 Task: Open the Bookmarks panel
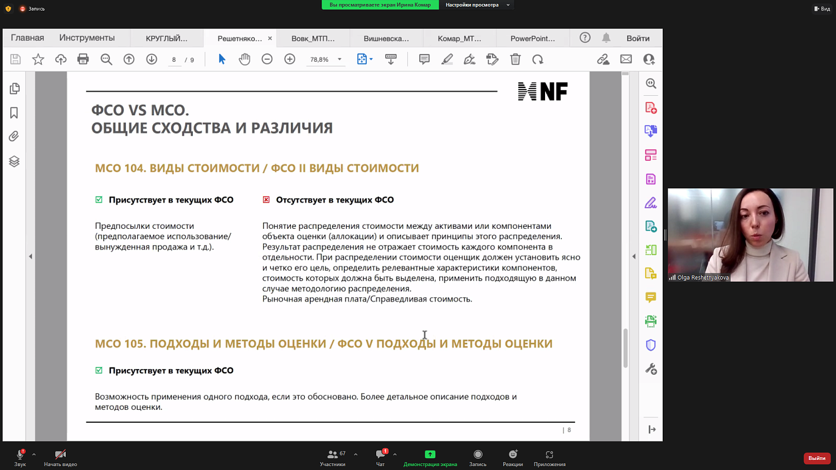pyautogui.click(x=13, y=112)
